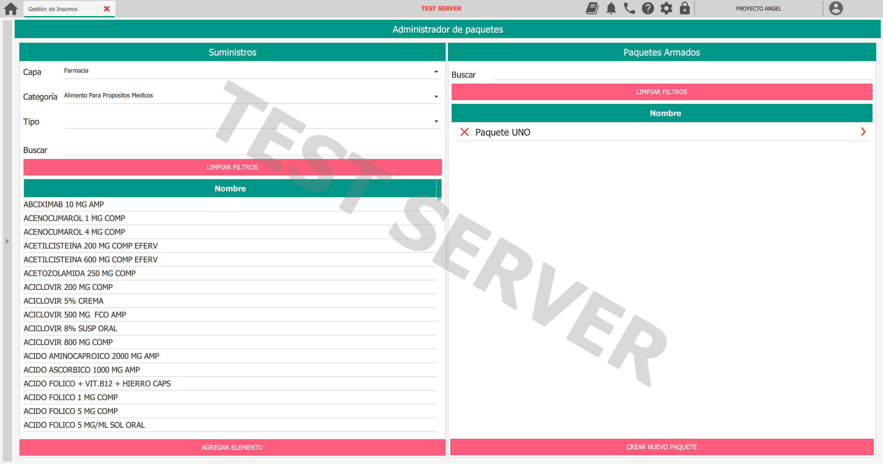Click the Home icon
The image size is (883, 464).
click(x=11, y=9)
